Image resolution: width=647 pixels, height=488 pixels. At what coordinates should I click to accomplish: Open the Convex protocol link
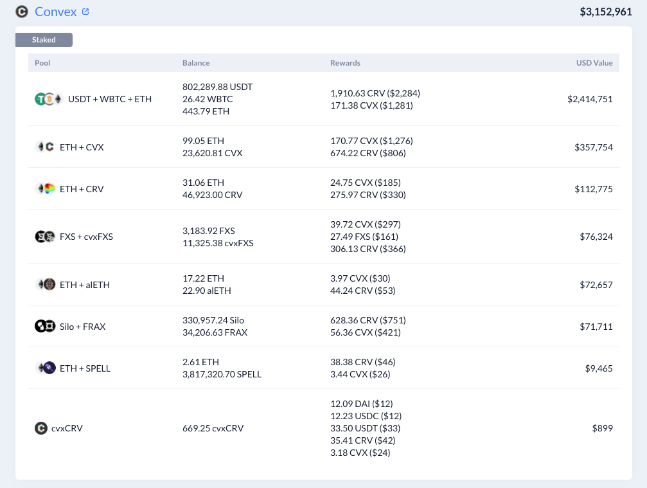(56, 12)
